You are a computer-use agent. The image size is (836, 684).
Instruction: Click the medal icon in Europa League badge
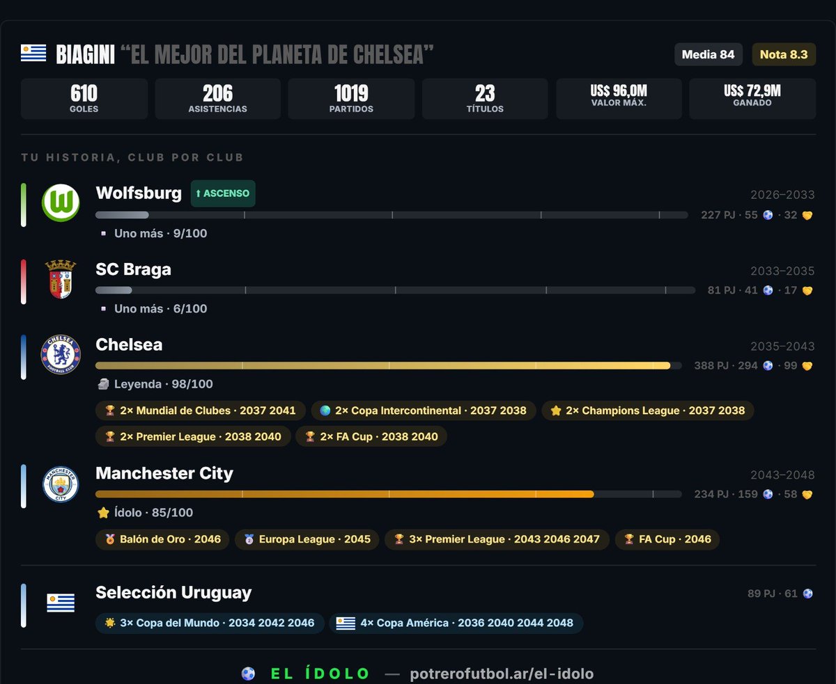click(249, 539)
